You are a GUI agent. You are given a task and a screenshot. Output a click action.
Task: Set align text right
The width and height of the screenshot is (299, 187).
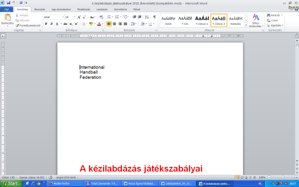(x=120, y=24)
